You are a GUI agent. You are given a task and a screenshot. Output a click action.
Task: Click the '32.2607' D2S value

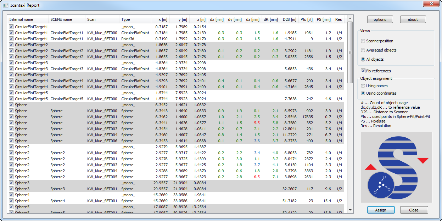tap(289, 189)
